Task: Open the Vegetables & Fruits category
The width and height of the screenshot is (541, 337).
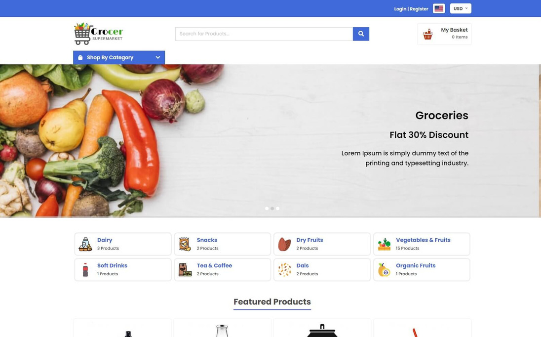Action: coord(422,244)
